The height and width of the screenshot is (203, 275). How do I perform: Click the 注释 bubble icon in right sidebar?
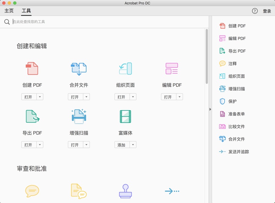222,63
